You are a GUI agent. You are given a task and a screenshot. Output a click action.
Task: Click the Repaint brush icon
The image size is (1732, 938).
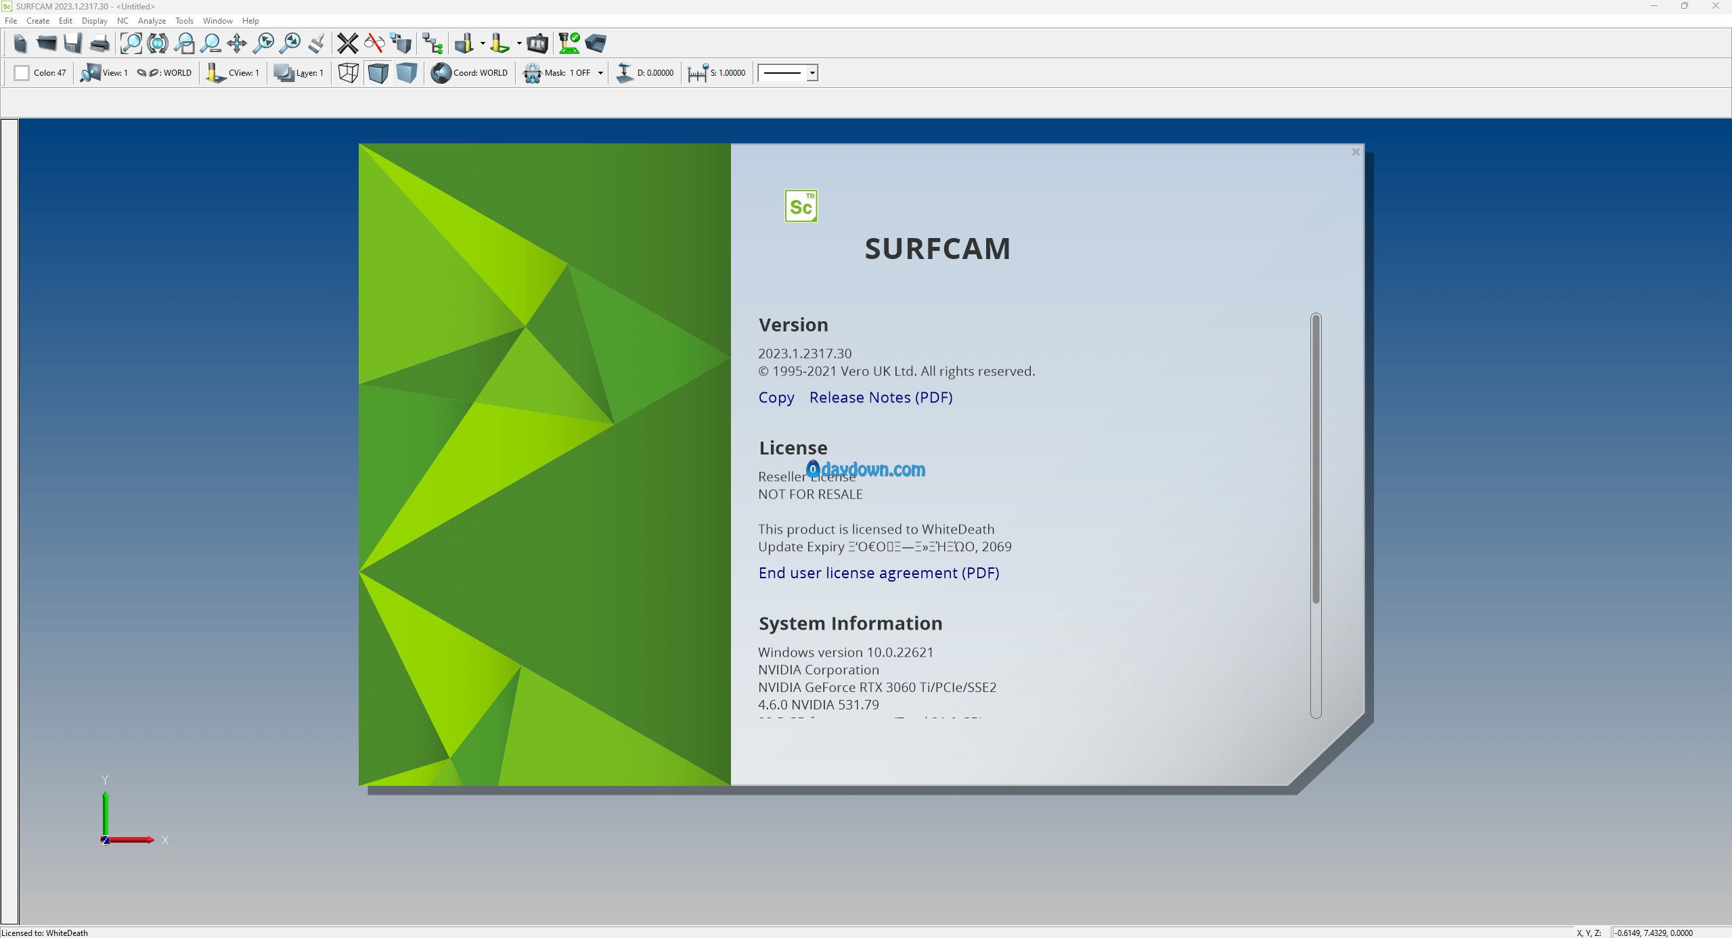tap(316, 44)
